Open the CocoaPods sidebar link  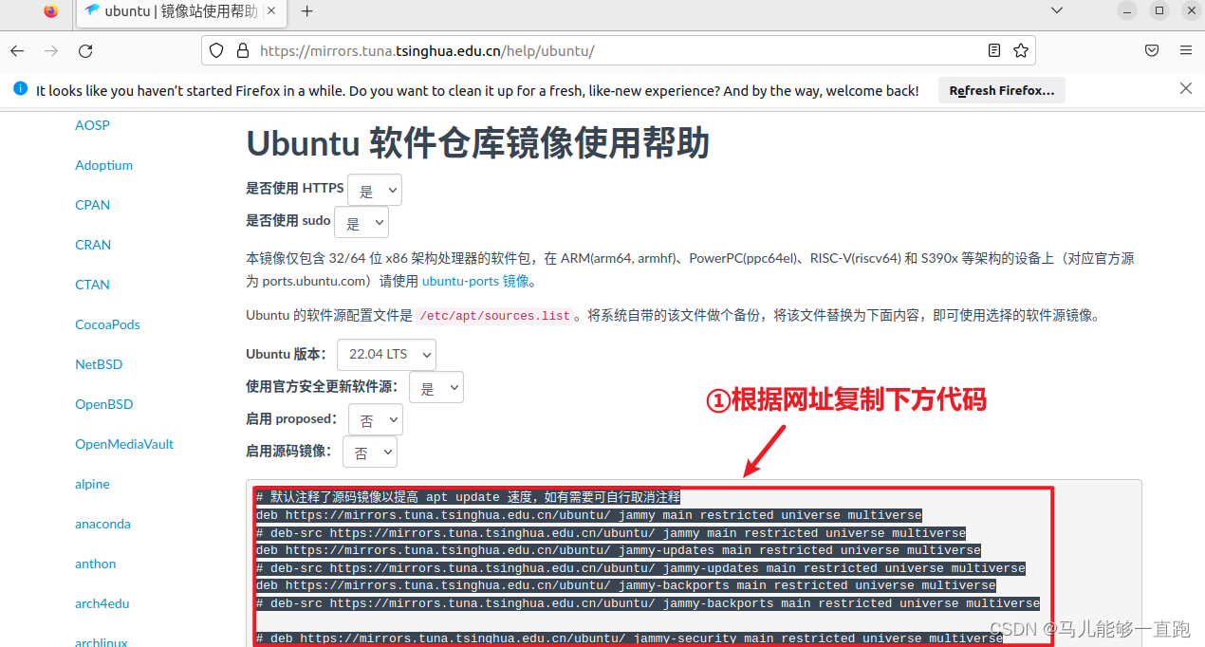(107, 324)
